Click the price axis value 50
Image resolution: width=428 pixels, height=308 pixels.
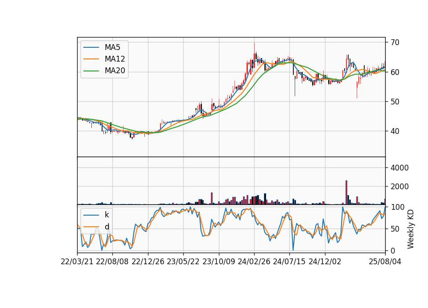pos(395,102)
